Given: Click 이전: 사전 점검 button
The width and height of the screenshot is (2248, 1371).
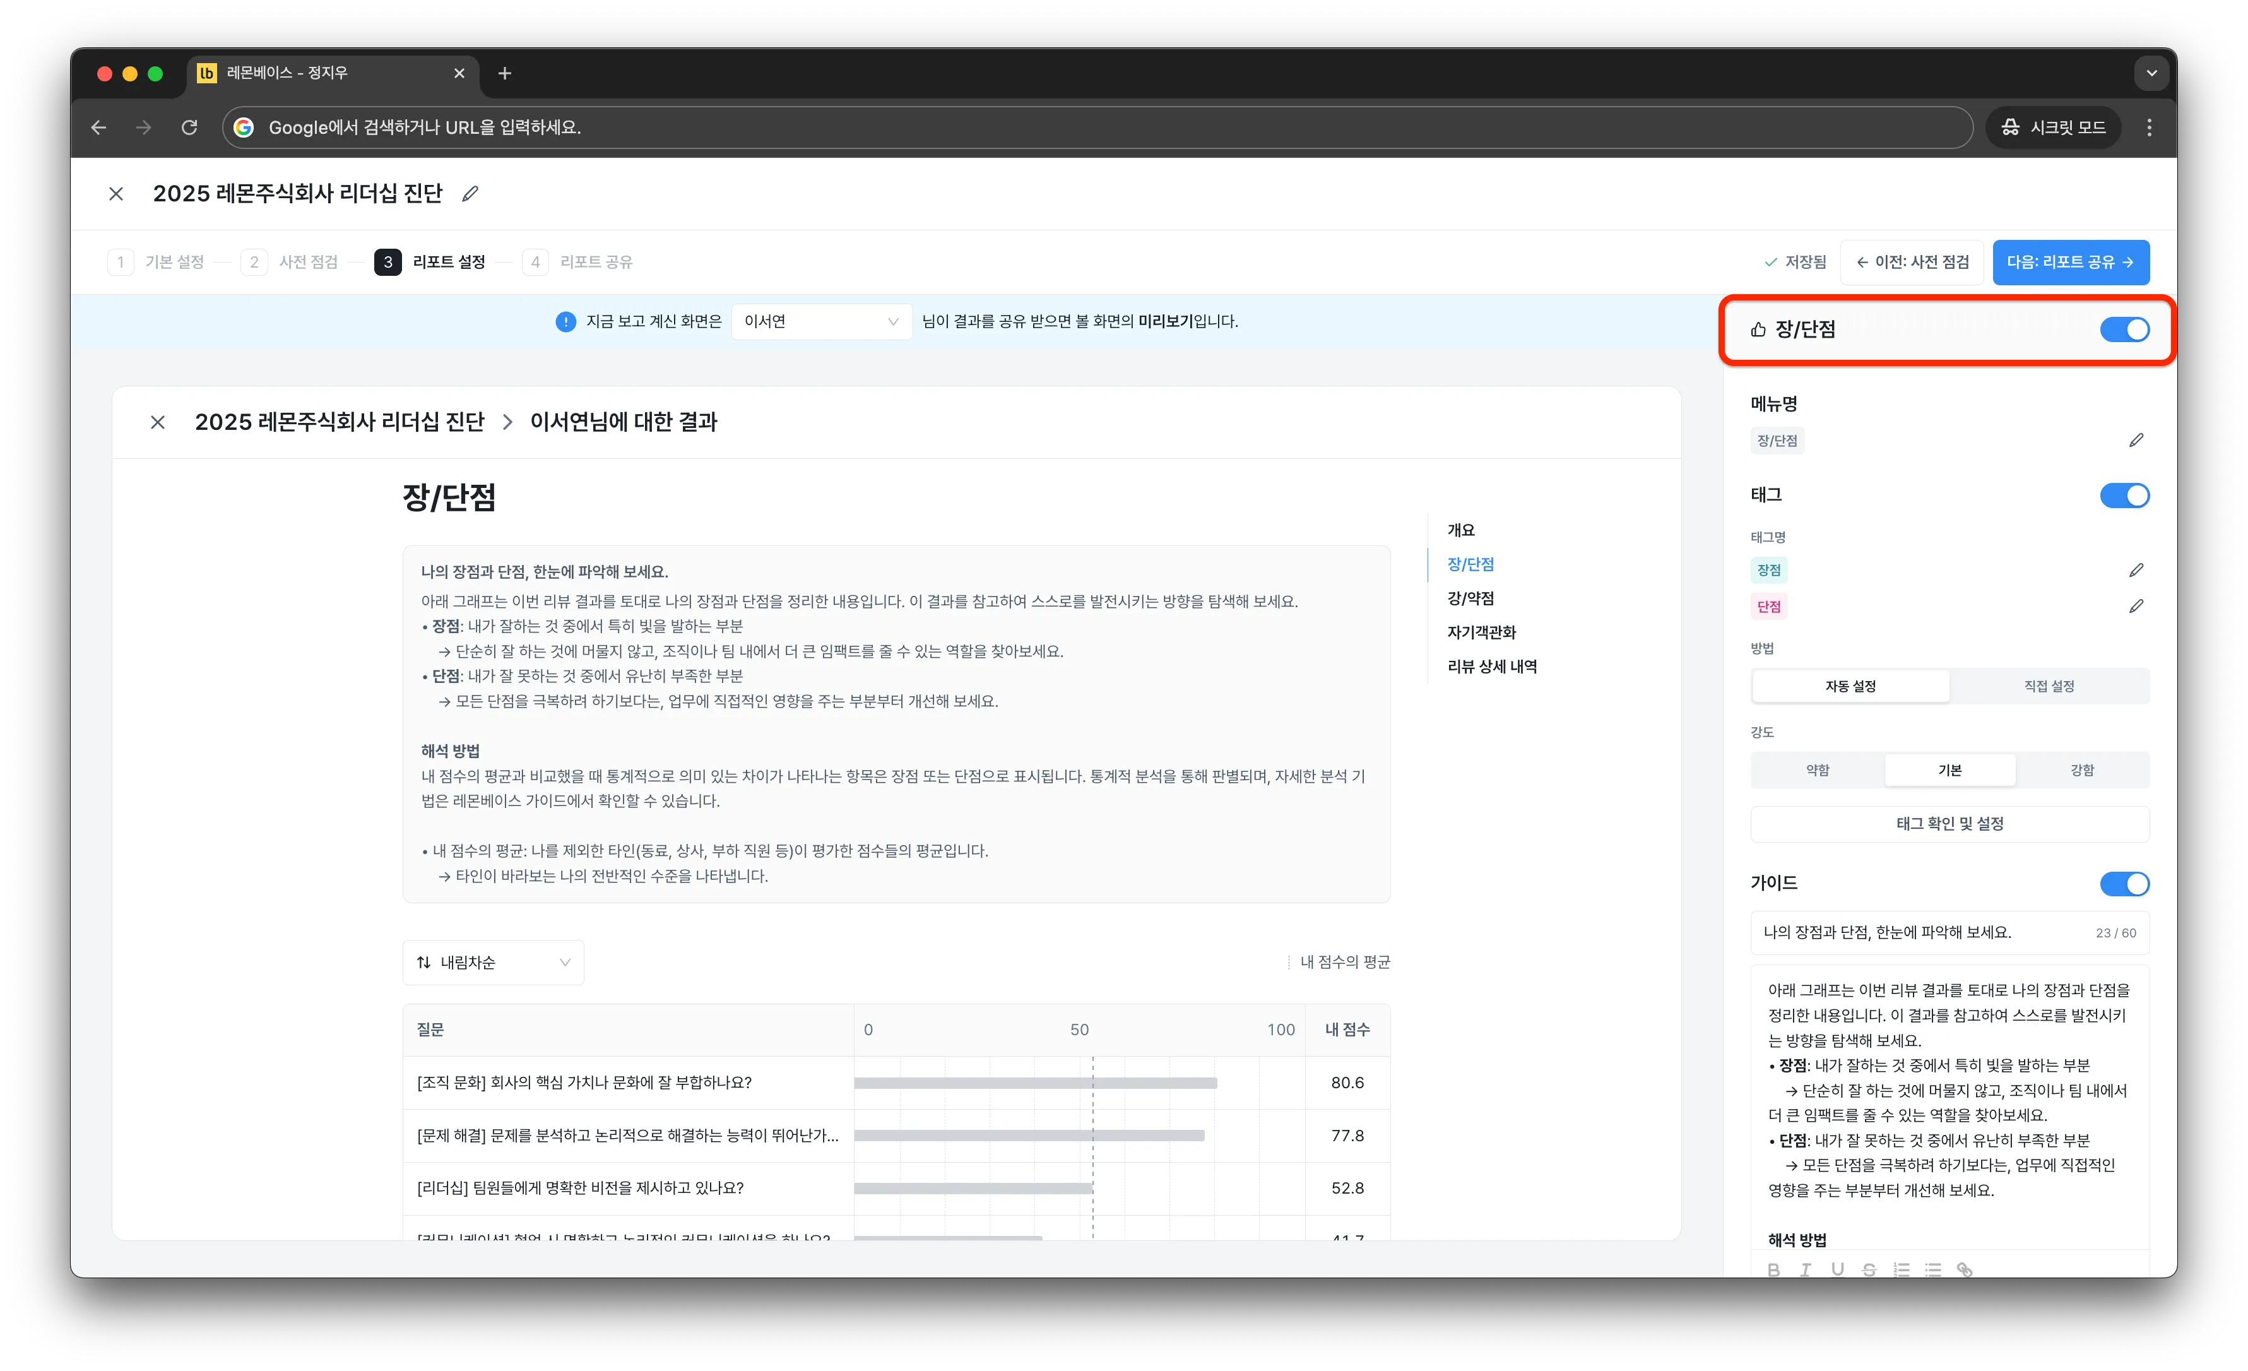Looking at the screenshot, I should click(x=1912, y=262).
